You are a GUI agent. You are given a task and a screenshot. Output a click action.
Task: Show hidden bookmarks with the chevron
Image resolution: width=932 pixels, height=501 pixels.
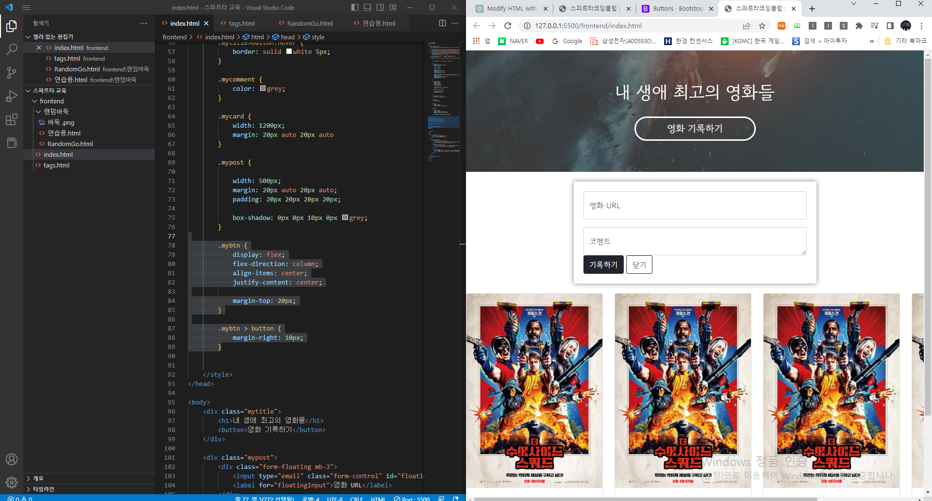872,41
